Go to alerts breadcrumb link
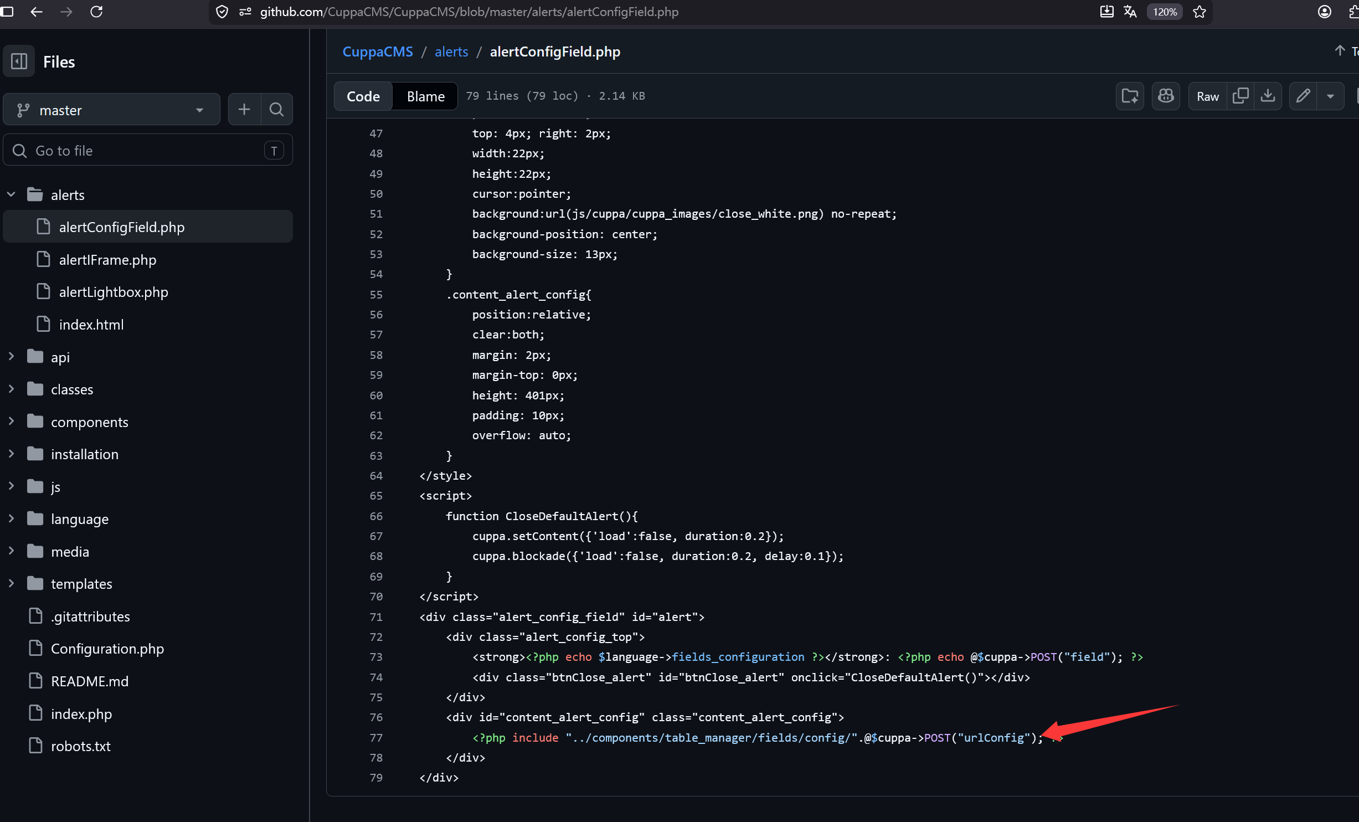The height and width of the screenshot is (822, 1359). (451, 52)
